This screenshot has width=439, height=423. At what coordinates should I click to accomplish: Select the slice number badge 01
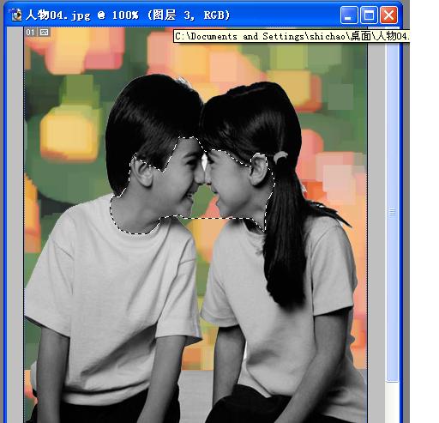pos(30,32)
